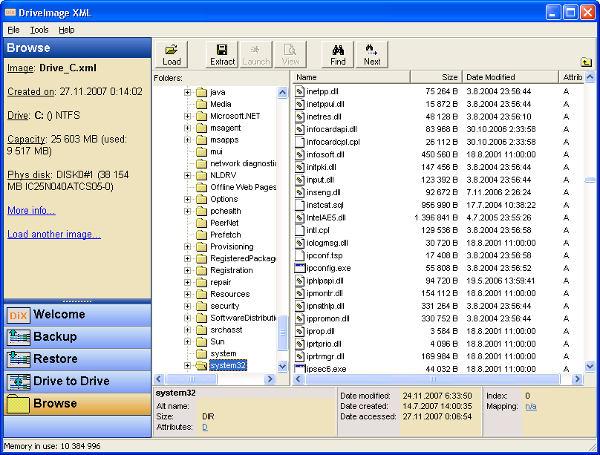600x455 pixels.
Task: Open the File menu
Action: tap(13, 30)
